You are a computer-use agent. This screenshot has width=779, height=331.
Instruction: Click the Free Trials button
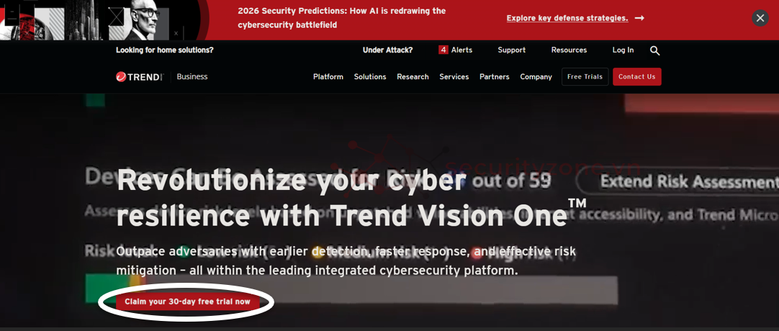point(585,77)
